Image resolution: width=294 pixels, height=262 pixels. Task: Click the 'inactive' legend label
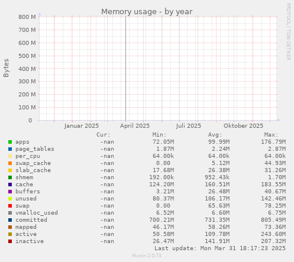pos(30,241)
